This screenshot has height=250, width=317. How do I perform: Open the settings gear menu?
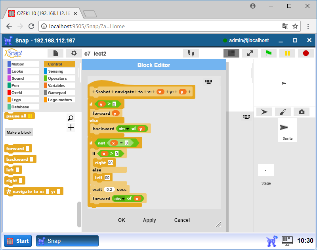(74, 53)
